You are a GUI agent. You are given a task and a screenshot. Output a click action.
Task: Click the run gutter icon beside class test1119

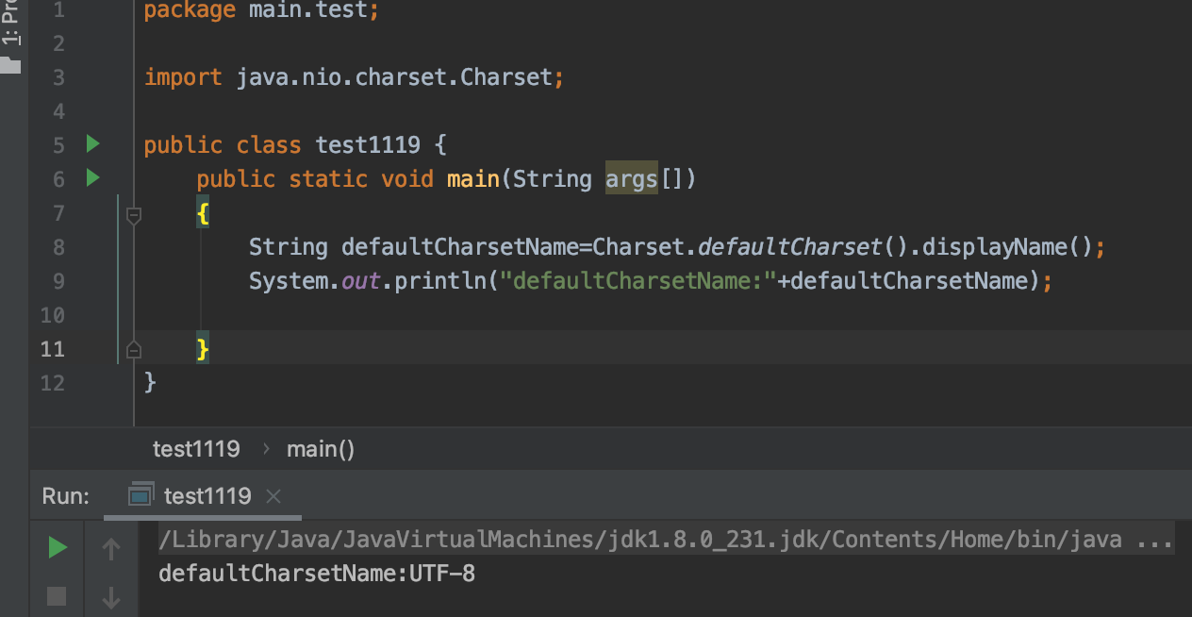tap(92, 144)
